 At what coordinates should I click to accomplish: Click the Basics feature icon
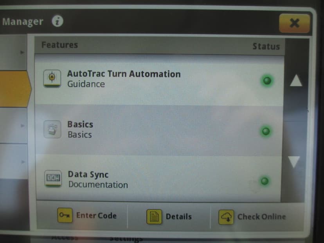coord(52,130)
